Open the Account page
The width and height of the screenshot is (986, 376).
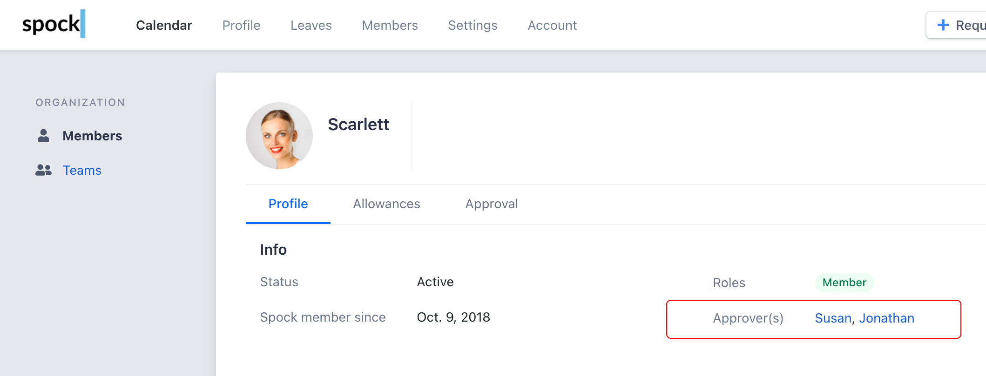click(x=552, y=25)
